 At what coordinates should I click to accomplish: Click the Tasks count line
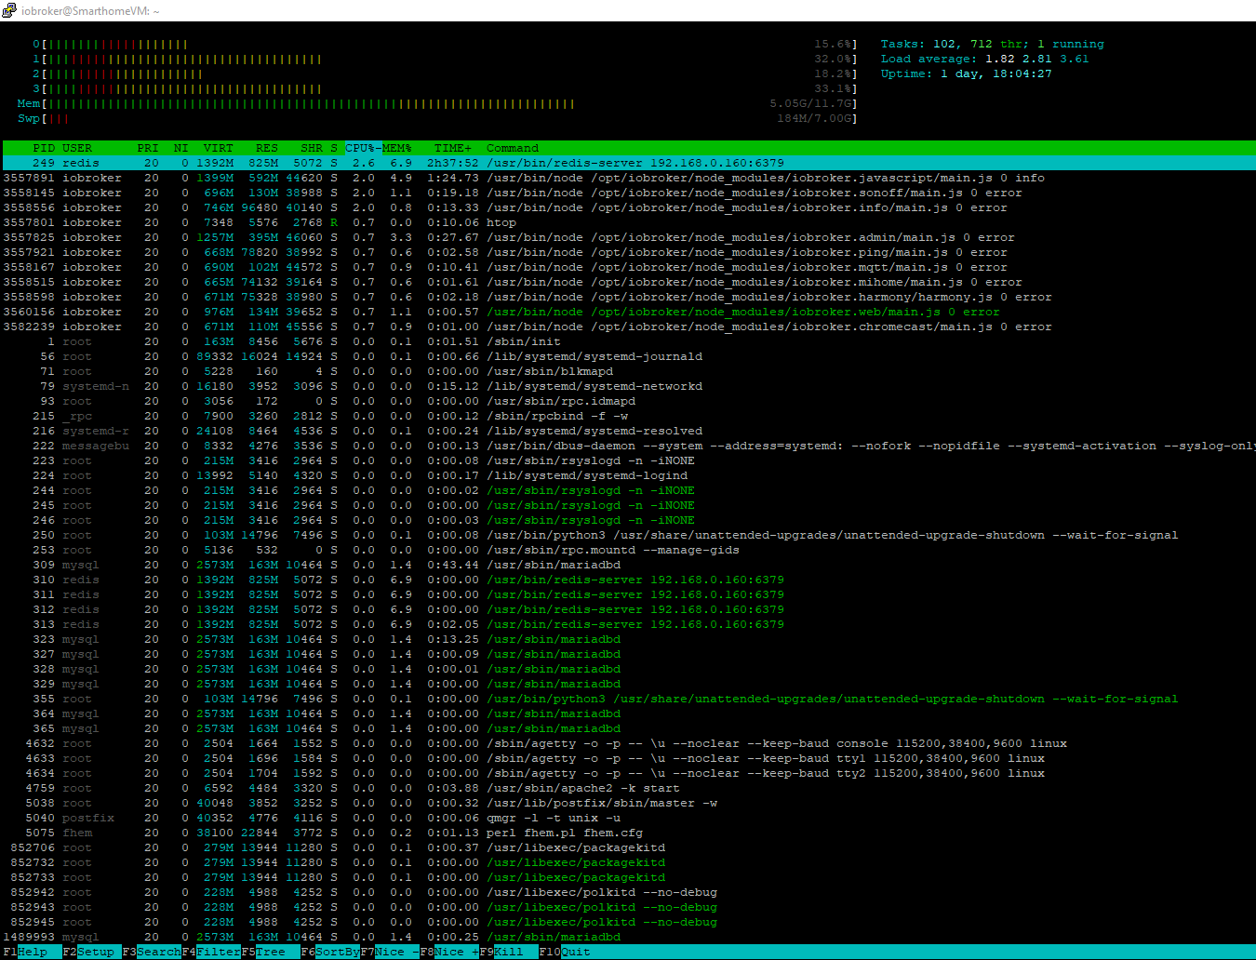coord(993,44)
